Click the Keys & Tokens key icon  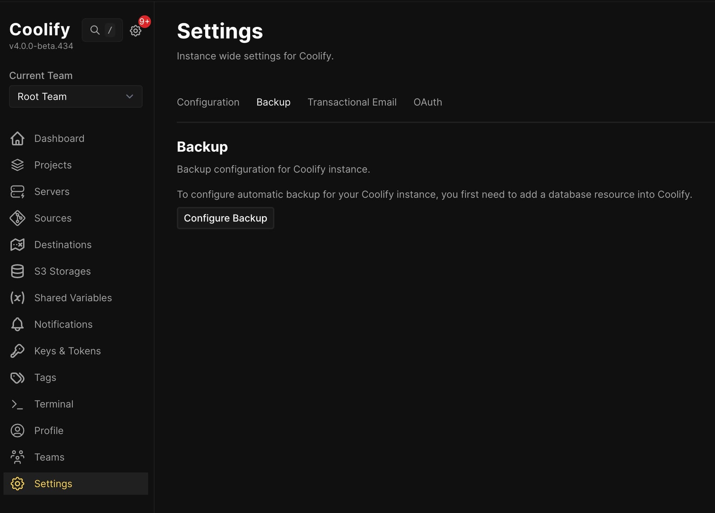tap(17, 351)
